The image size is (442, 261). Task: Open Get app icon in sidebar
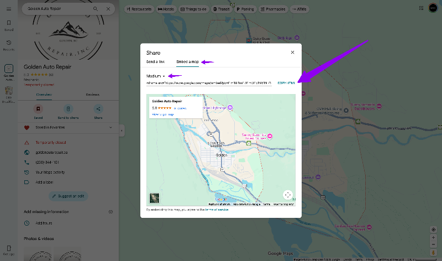(x=9, y=250)
